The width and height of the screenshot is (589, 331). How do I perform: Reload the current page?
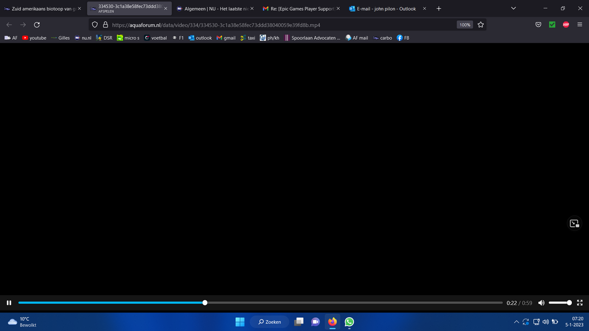[37, 25]
